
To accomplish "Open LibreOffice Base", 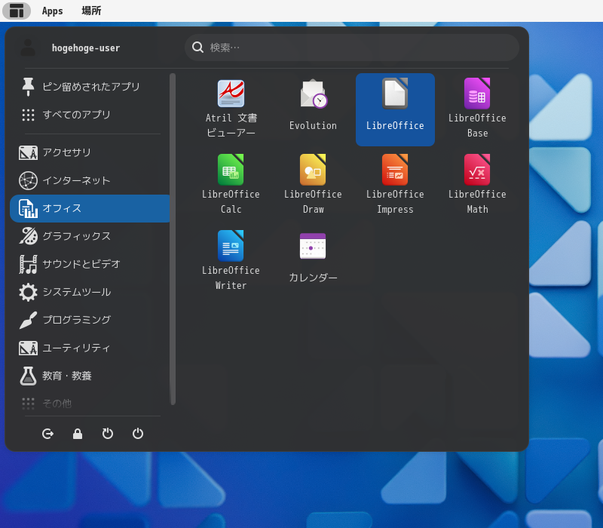I will click(477, 109).
